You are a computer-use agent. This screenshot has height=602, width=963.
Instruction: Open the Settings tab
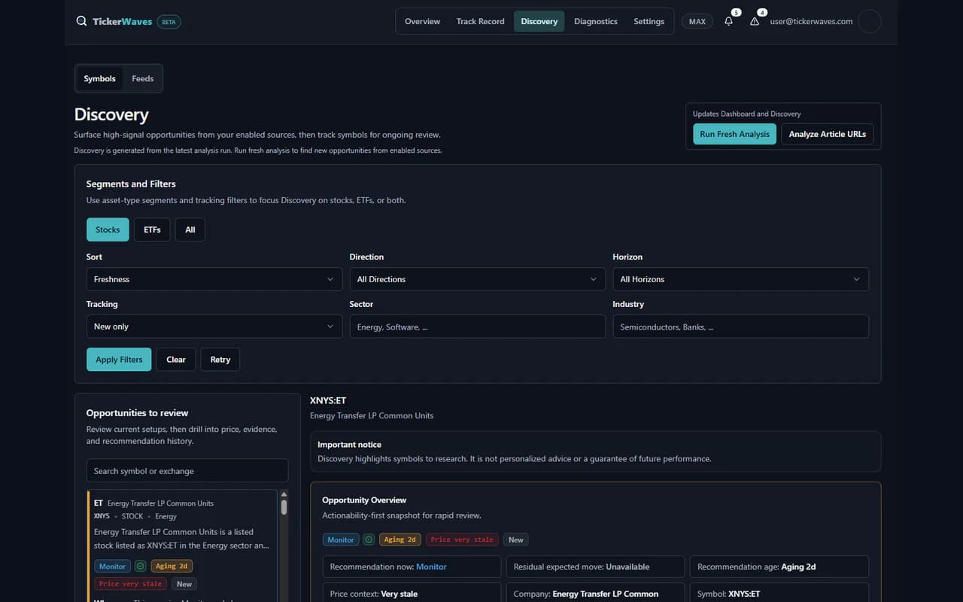pos(649,21)
